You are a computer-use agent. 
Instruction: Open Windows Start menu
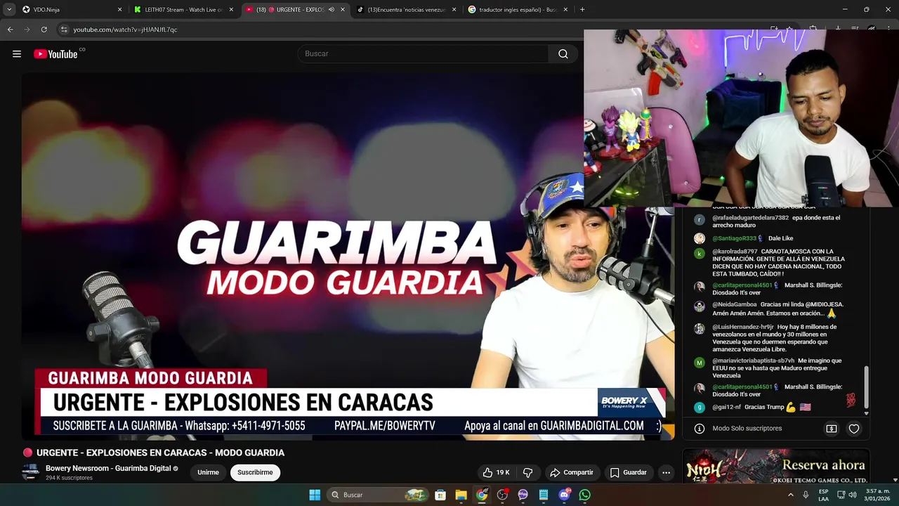tap(315, 495)
